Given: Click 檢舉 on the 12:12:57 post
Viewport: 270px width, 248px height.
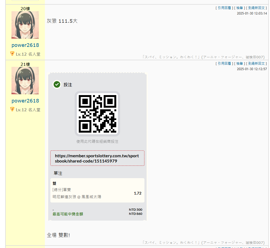Looking at the screenshot, I should coord(240,64).
